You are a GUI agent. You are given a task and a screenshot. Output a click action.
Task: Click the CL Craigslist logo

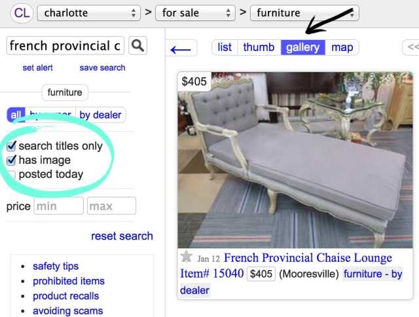tap(22, 13)
